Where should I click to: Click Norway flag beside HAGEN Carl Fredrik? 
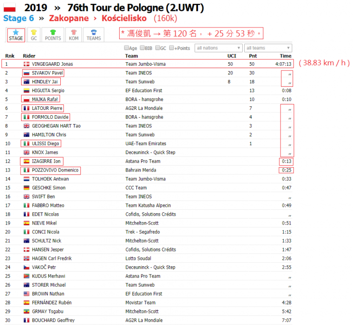[26, 258]
